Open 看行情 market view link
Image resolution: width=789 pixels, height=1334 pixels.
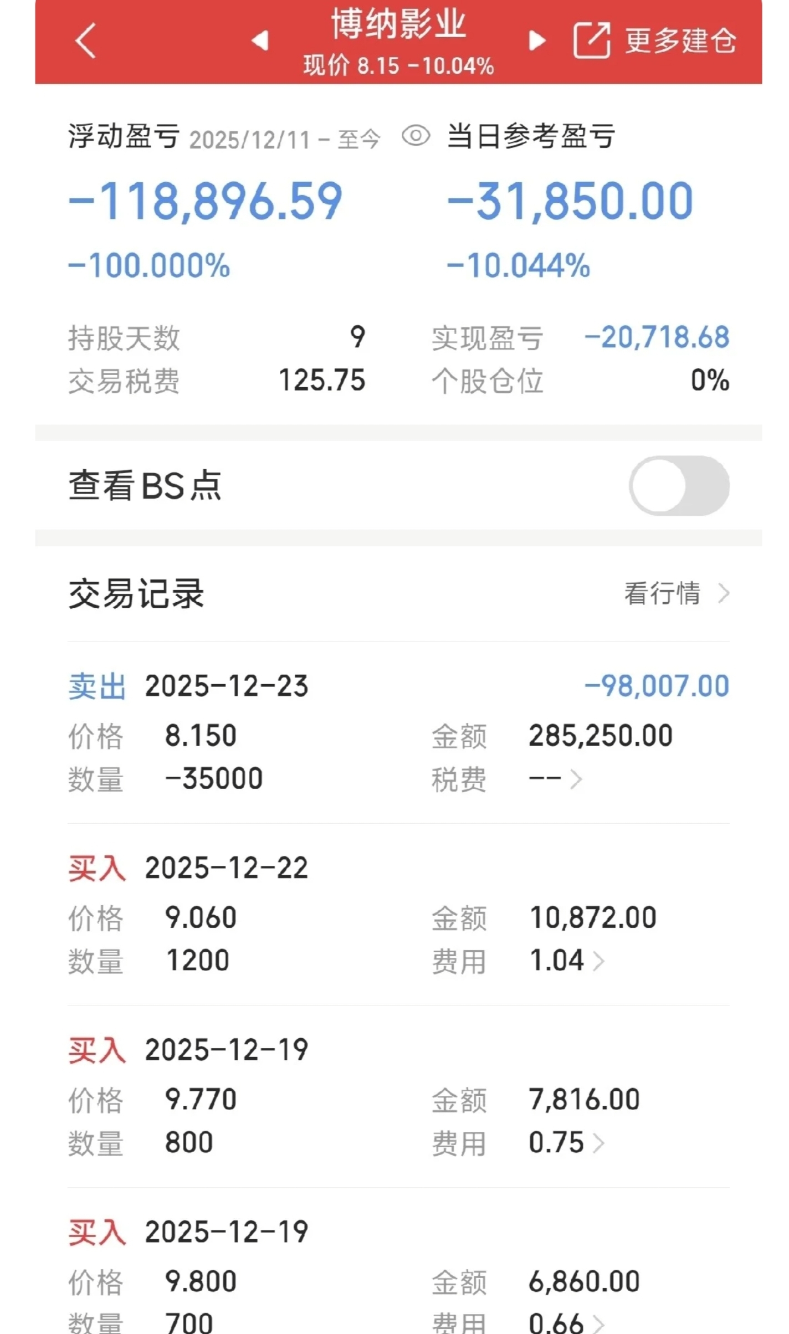click(662, 593)
